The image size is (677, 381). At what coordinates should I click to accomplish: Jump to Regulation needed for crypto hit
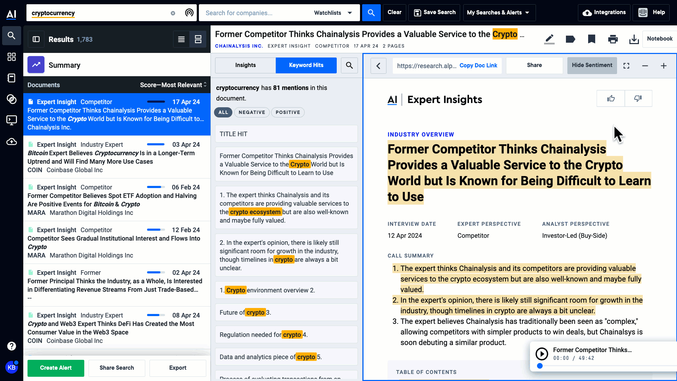286,335
